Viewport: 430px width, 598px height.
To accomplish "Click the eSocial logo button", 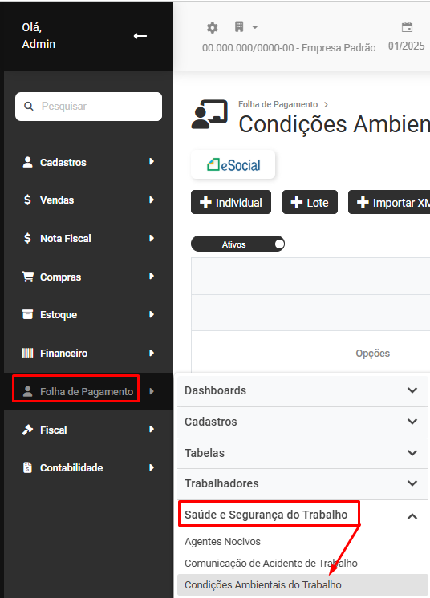I will coord(233,164).
